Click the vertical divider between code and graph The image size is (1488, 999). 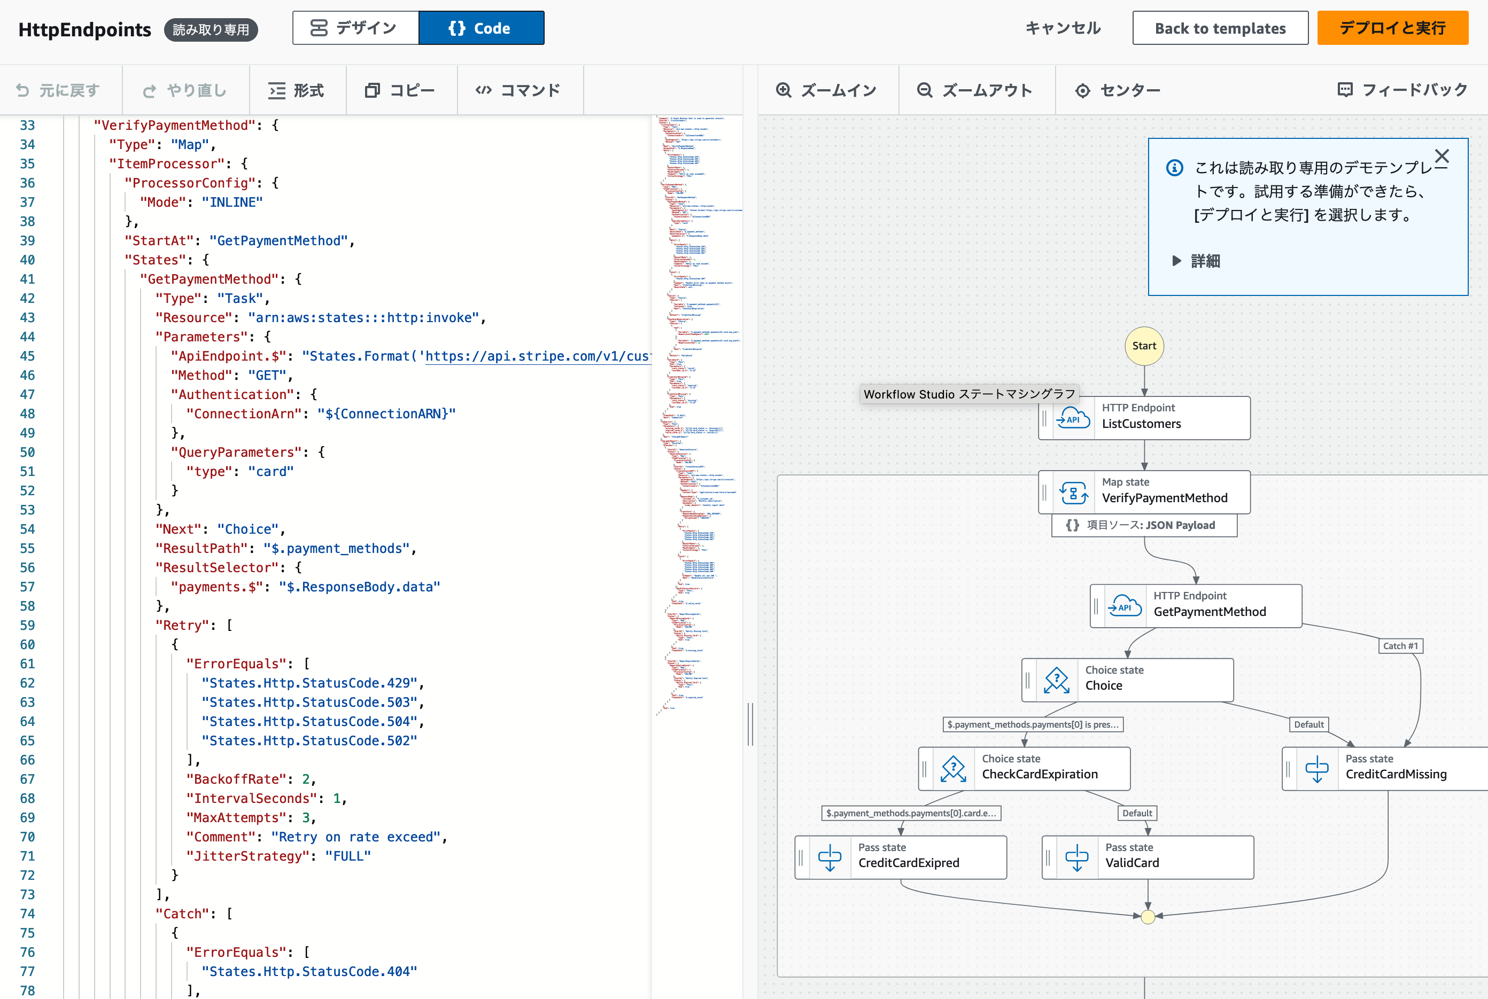750,723
